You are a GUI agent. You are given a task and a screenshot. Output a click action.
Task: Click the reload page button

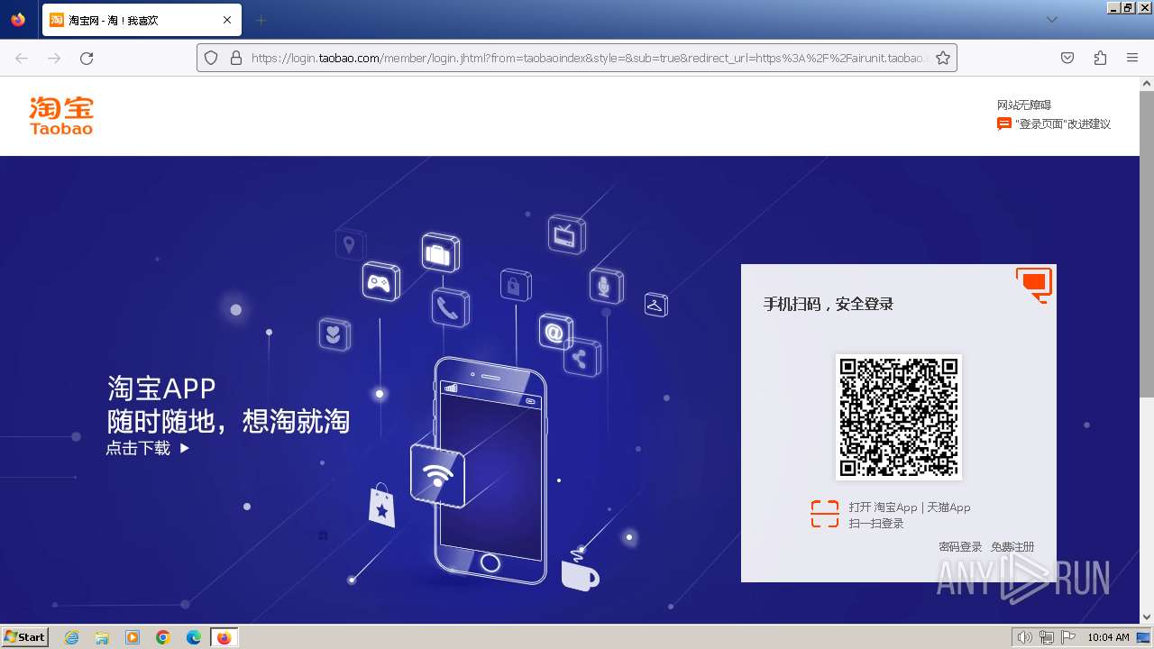87,58
